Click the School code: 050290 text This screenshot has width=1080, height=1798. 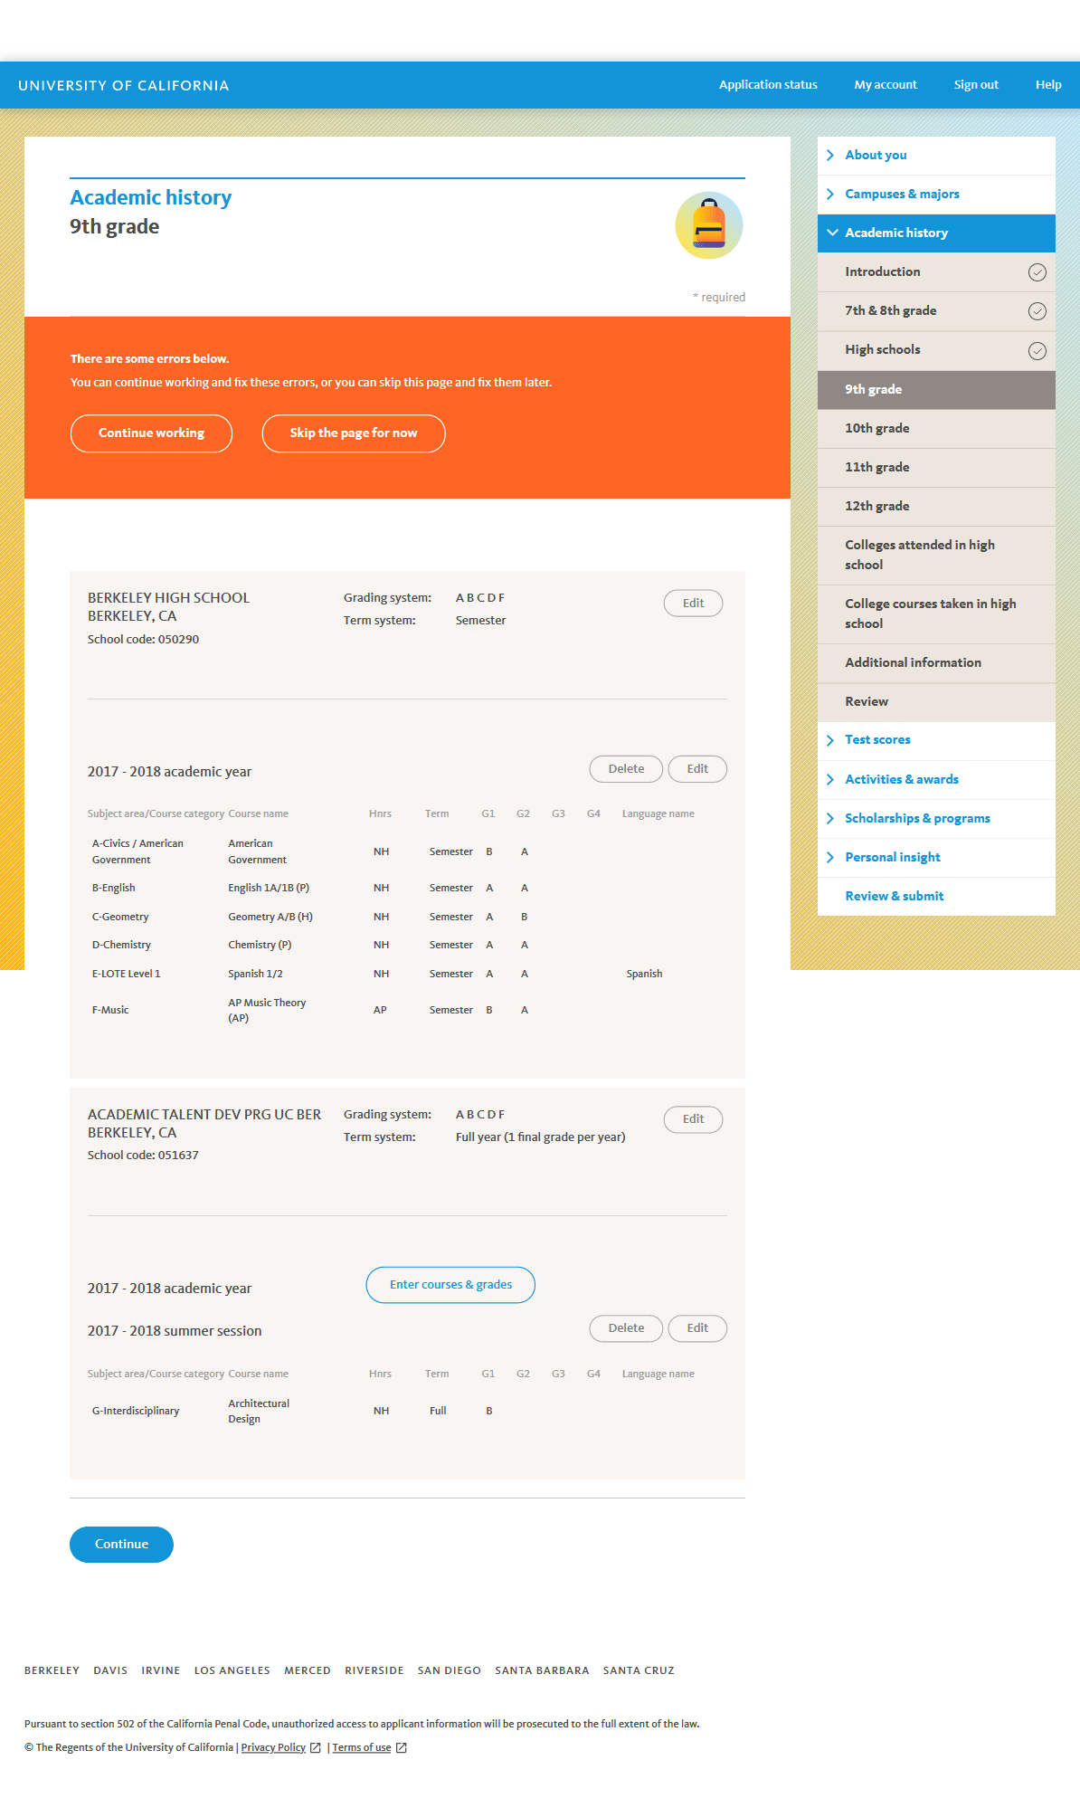pos(143,640)
